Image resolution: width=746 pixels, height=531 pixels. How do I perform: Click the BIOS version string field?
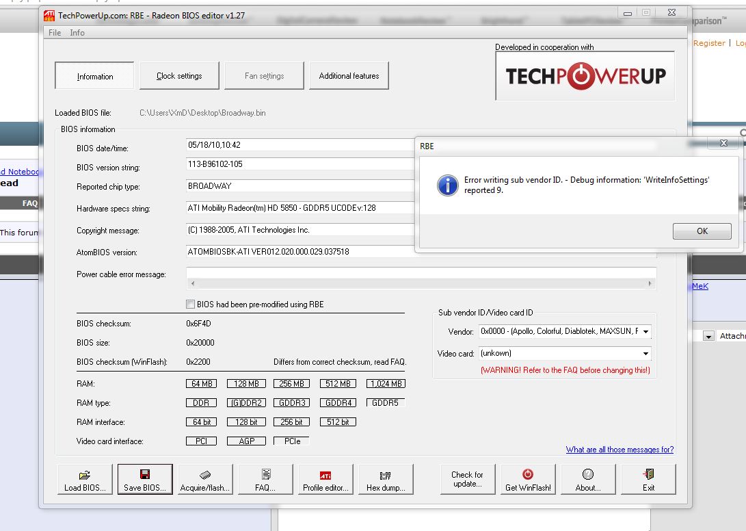[300, 164]
